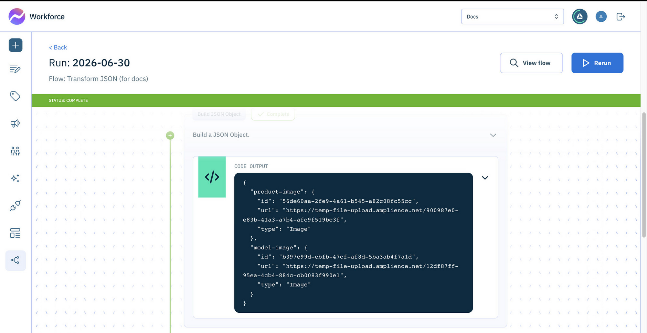The image size is (647, 333).
Task: Click the "model-image" key in code output
Action: point(274,248)
